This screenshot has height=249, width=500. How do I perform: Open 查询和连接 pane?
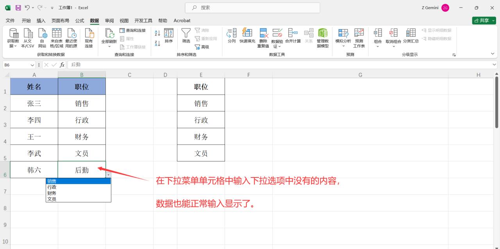tap(132, 30)
